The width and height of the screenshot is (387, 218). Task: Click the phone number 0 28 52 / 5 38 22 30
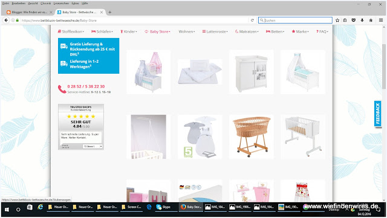tap(86, 86)
